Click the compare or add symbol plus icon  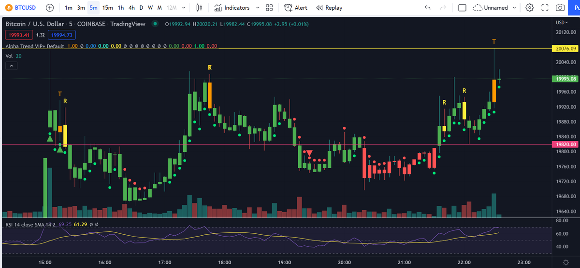(x=50, y=8)
